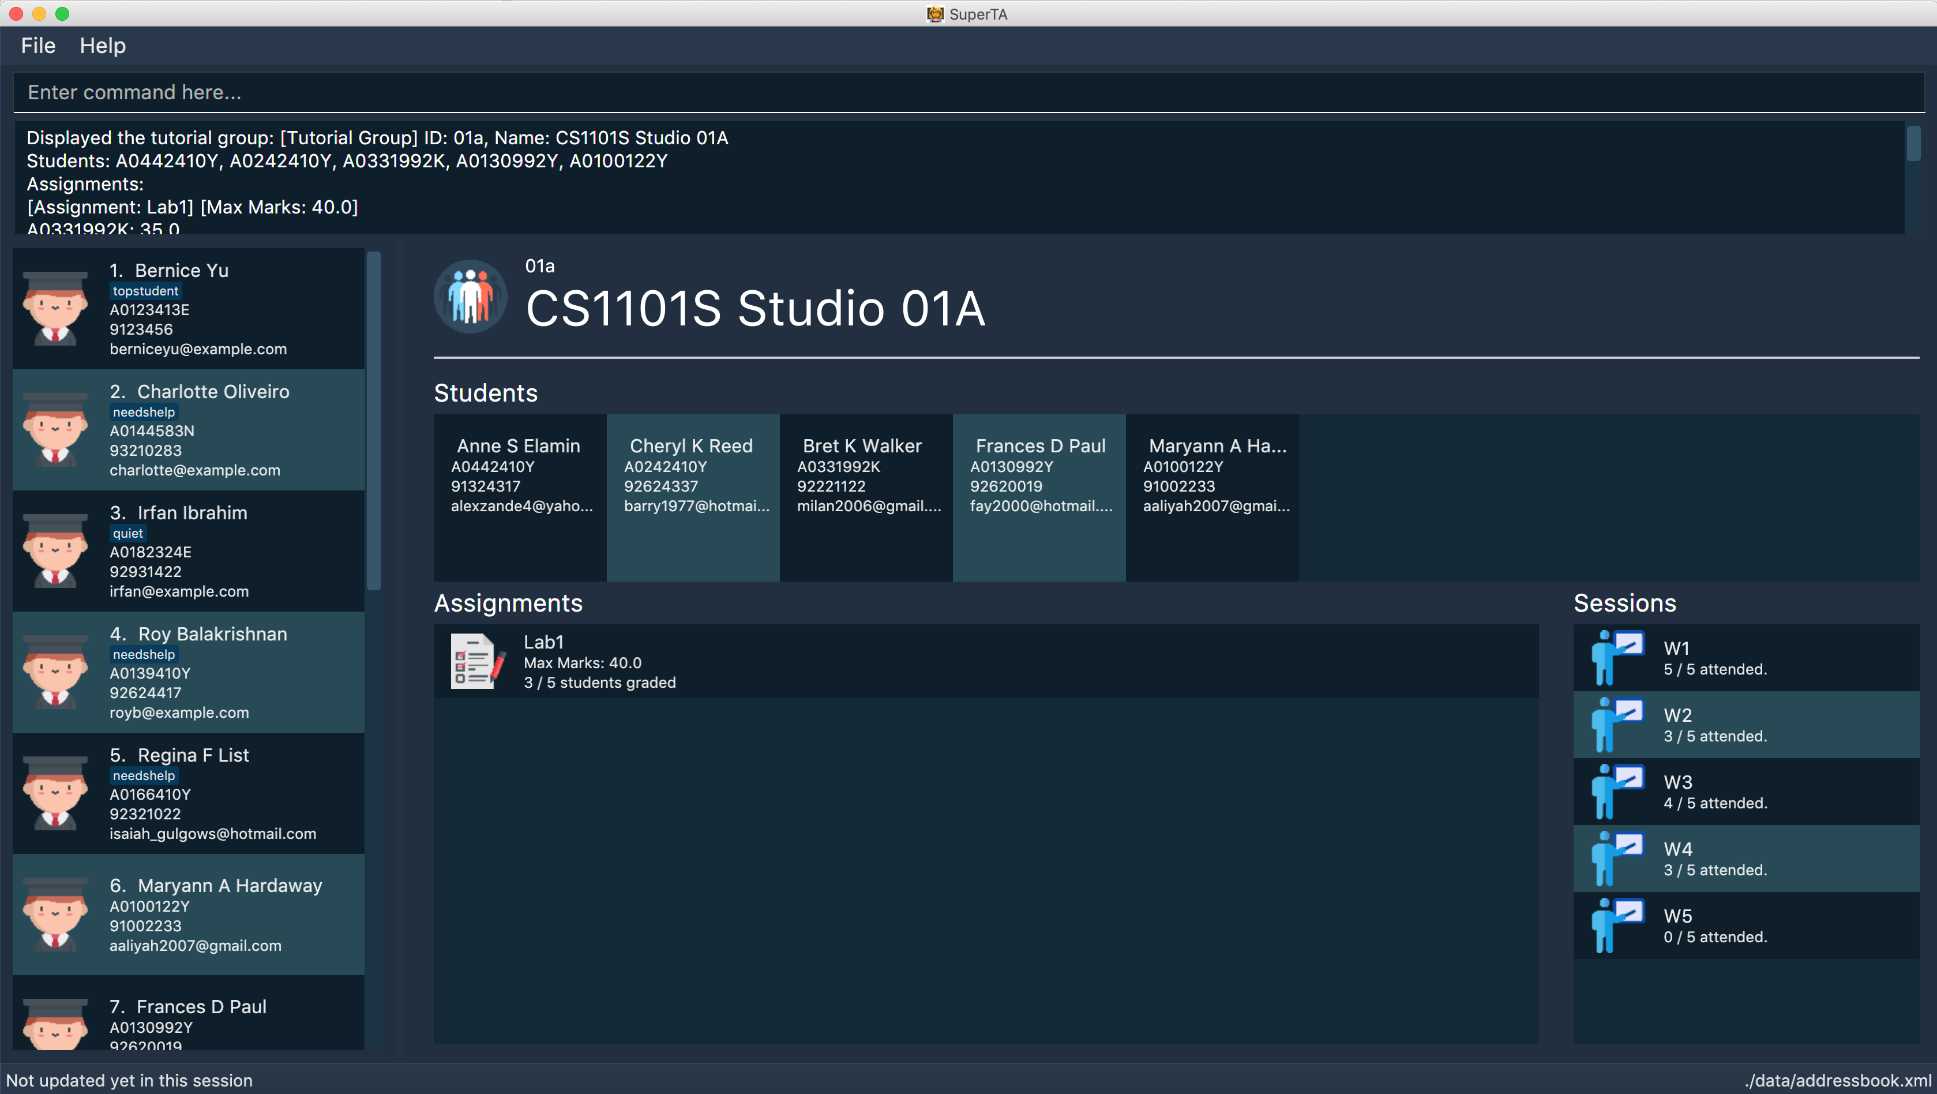Select list entry 6. Maryann A Hardaway

coord(189,914)
